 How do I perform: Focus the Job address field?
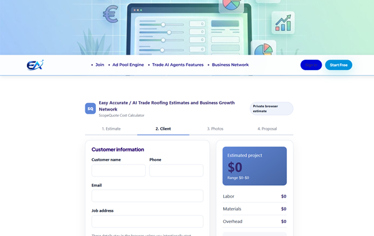147,222
